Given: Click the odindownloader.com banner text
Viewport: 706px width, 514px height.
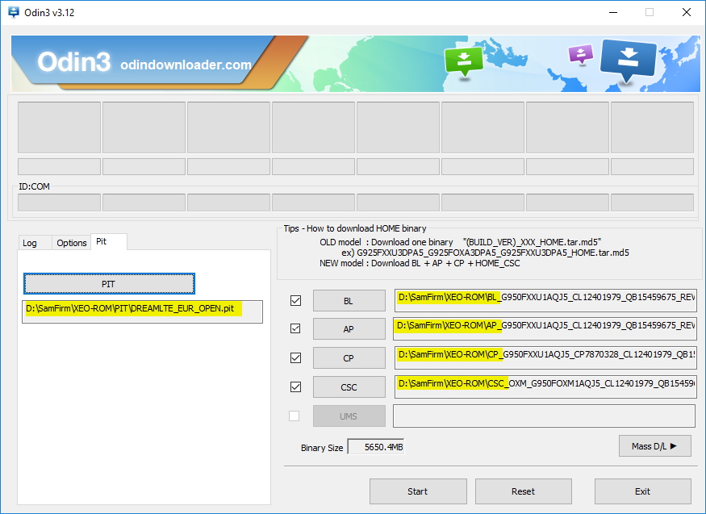Looking at the screenshot, I should [186, 65].
